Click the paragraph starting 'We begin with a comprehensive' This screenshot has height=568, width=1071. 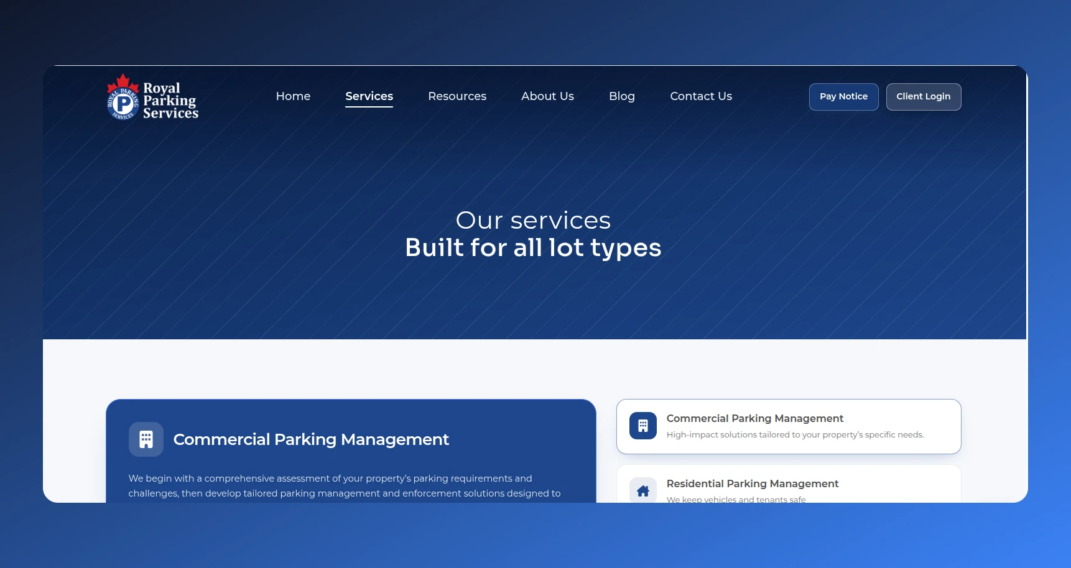345,486
